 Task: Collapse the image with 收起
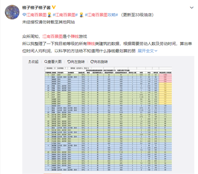click(x=33, y=62)
